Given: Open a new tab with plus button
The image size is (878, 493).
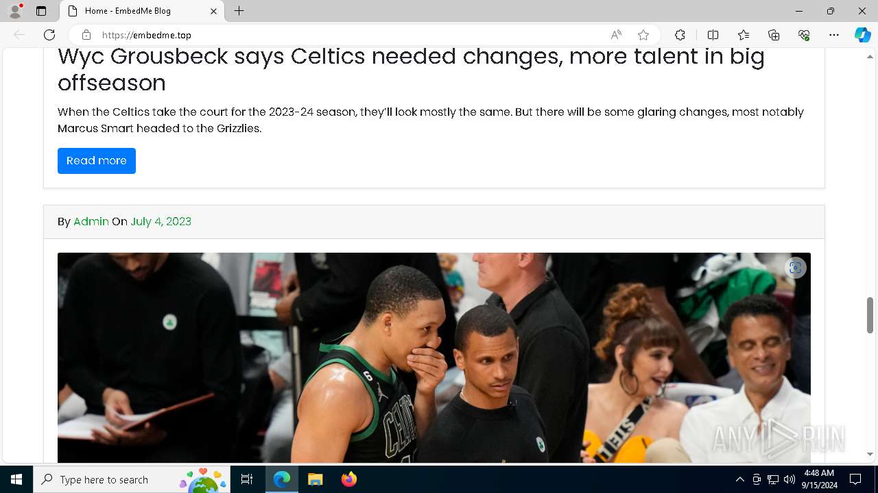Looking at the screenshot, I should tap(239, 11).
